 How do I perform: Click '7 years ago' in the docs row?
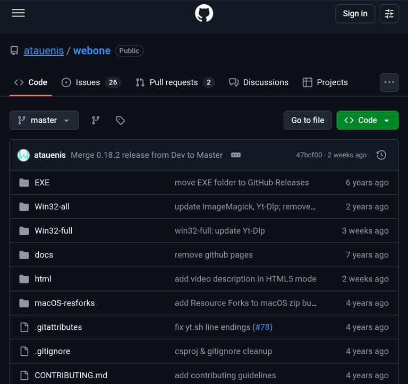367,255
